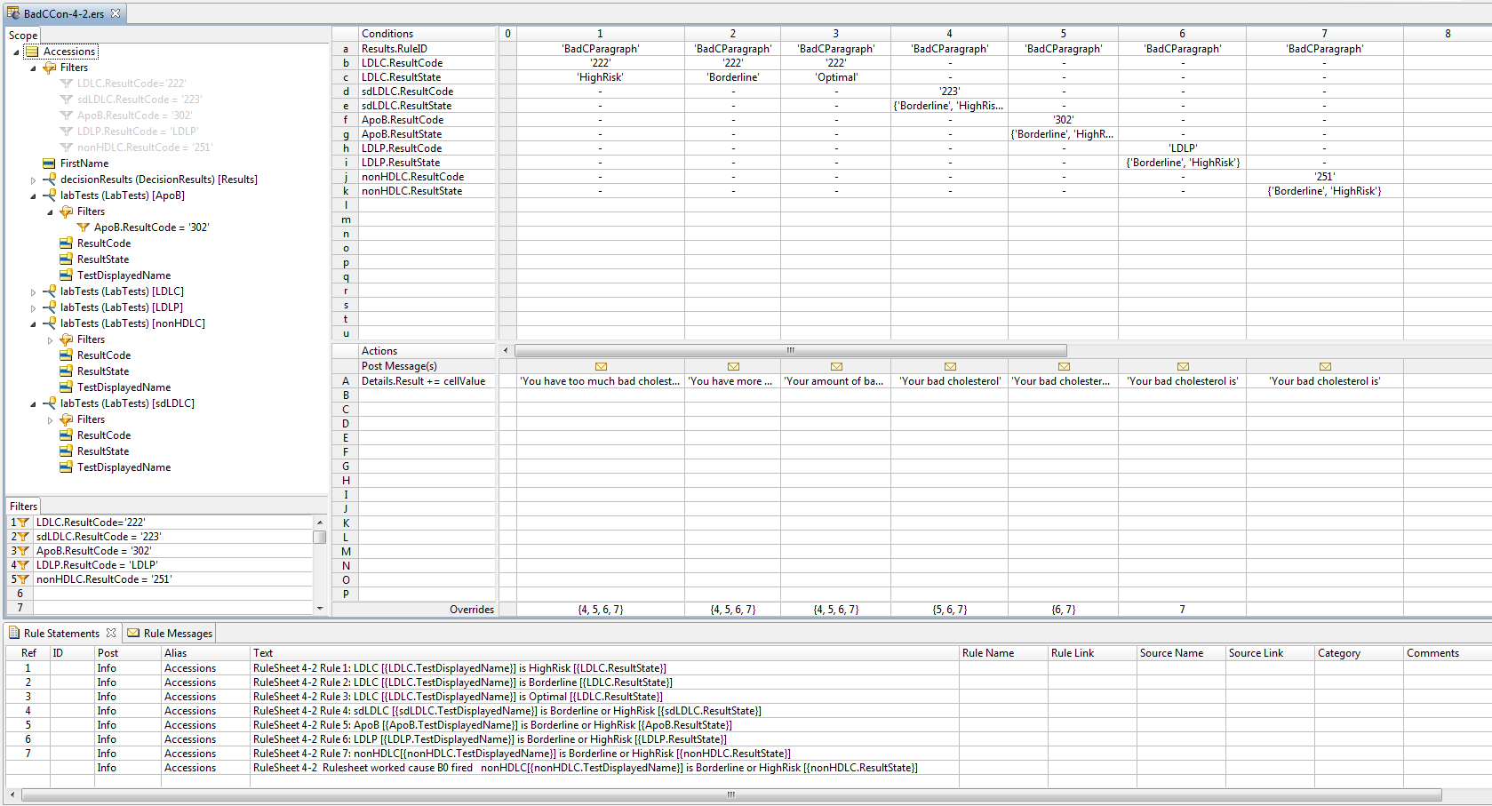Close the BadCCon-4-2.ers editor tab
1492x806 pixels.
116,13
